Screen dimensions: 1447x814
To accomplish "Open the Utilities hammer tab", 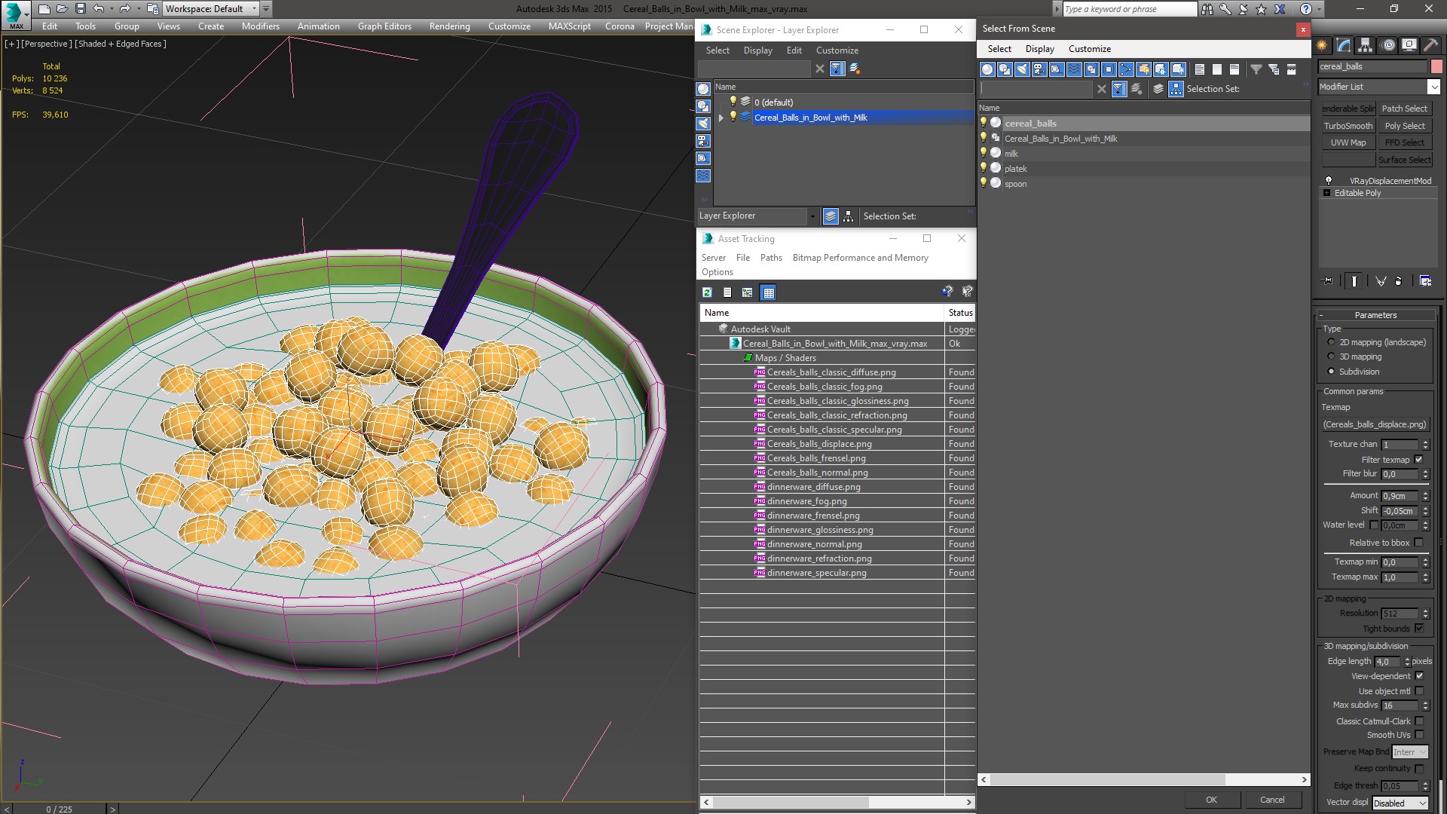I will pyautogui.click(x=1430, y=45).
